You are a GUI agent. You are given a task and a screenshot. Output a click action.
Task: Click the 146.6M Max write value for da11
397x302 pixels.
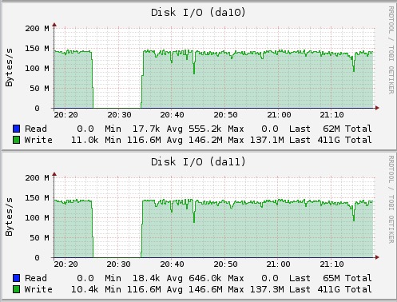click(x=216, y=289)
